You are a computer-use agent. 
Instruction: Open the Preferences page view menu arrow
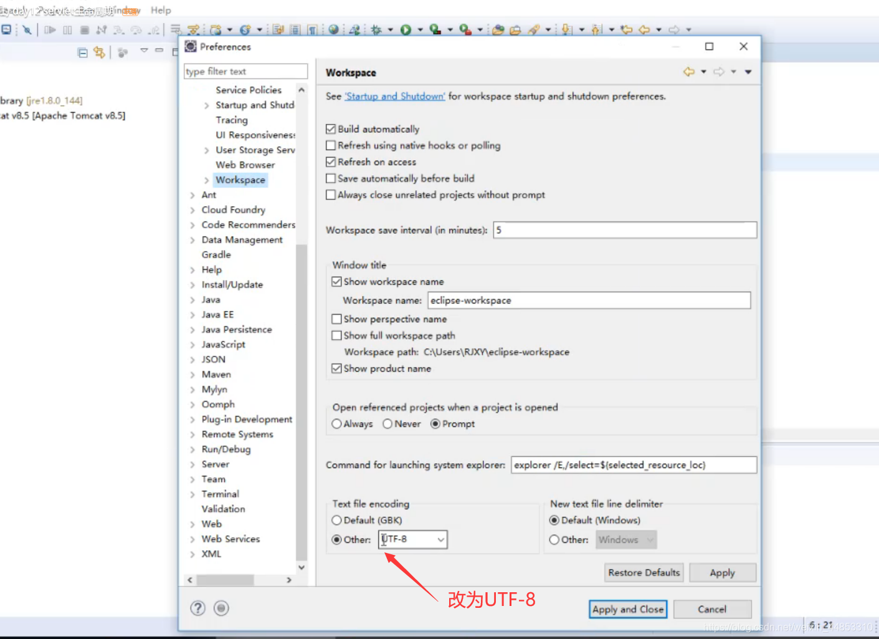click(x=748, y=72)
